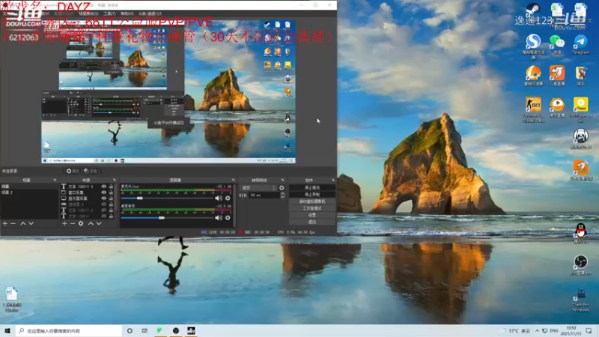Toggle visibility of window capture source
The width and height of the screenshot is (599, 337).
tap(103, 192)
